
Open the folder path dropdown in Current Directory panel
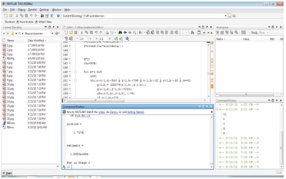click(53, 34)
